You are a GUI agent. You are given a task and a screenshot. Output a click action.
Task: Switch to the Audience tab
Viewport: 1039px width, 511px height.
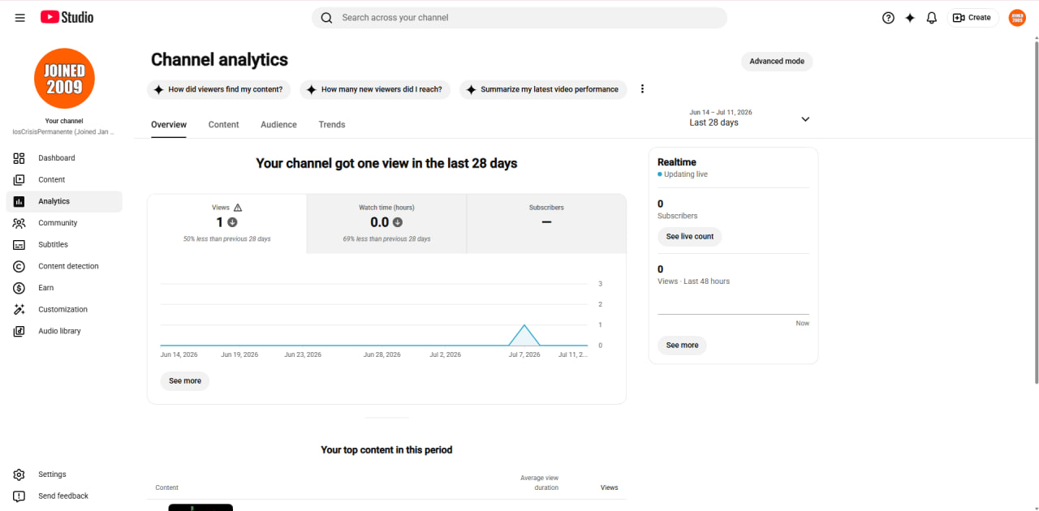click(278, 125)
